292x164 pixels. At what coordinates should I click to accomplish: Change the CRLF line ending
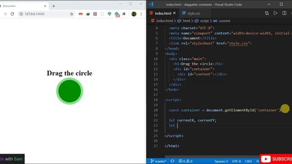point(248,161)
